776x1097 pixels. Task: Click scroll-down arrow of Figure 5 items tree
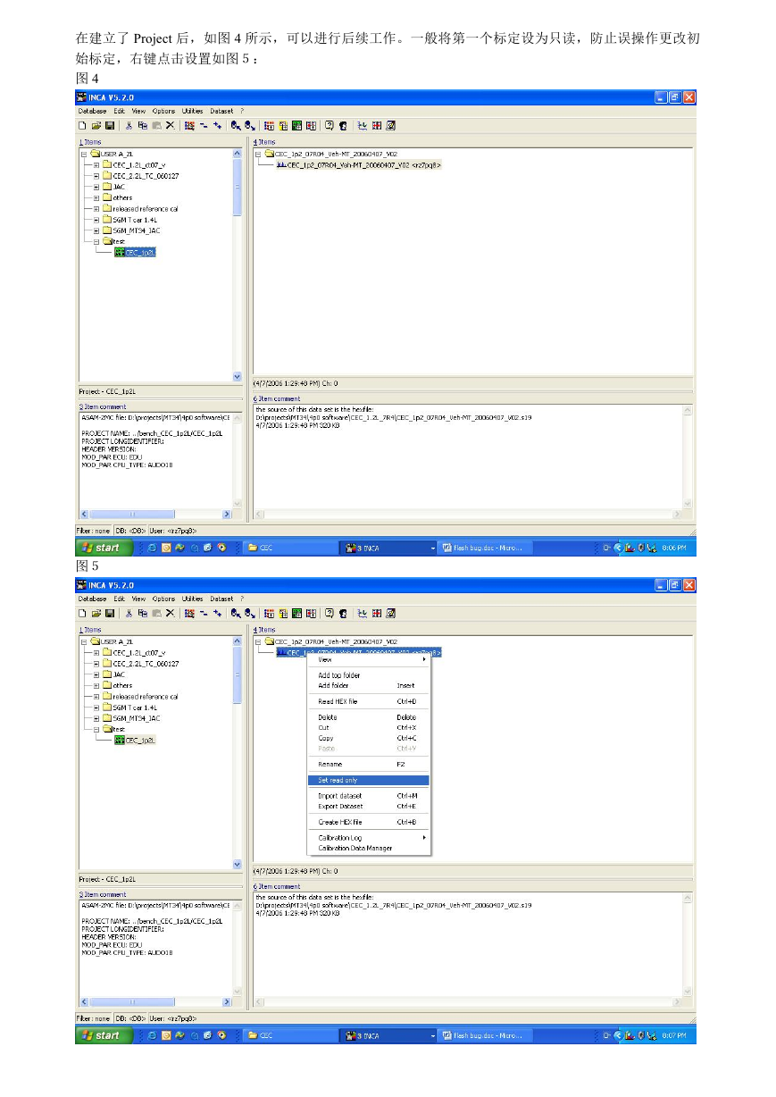(x=237, y=864)
